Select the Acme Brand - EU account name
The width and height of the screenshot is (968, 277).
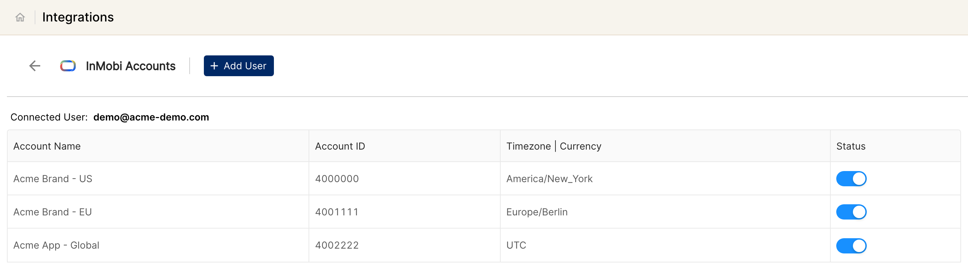point(53,212)
